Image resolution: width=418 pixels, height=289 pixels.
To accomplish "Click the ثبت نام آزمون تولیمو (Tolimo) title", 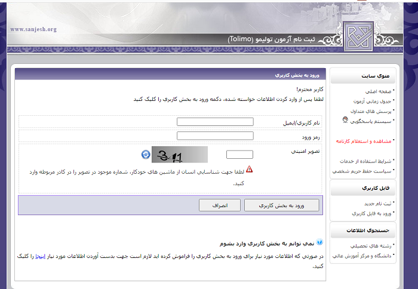I will (271, 39).
